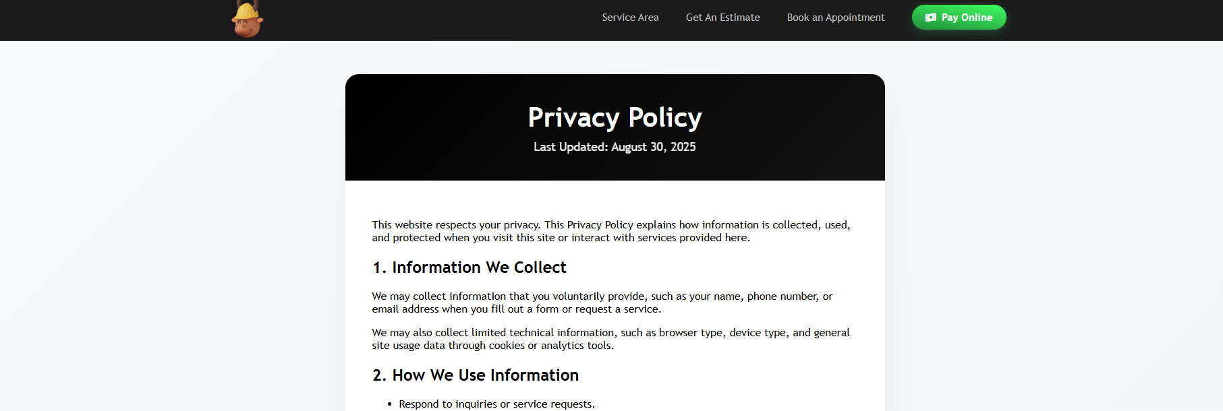This screenshot has height=411, width=1223.
Task: Open the Service Area page
Action: [x=630, y=18]
